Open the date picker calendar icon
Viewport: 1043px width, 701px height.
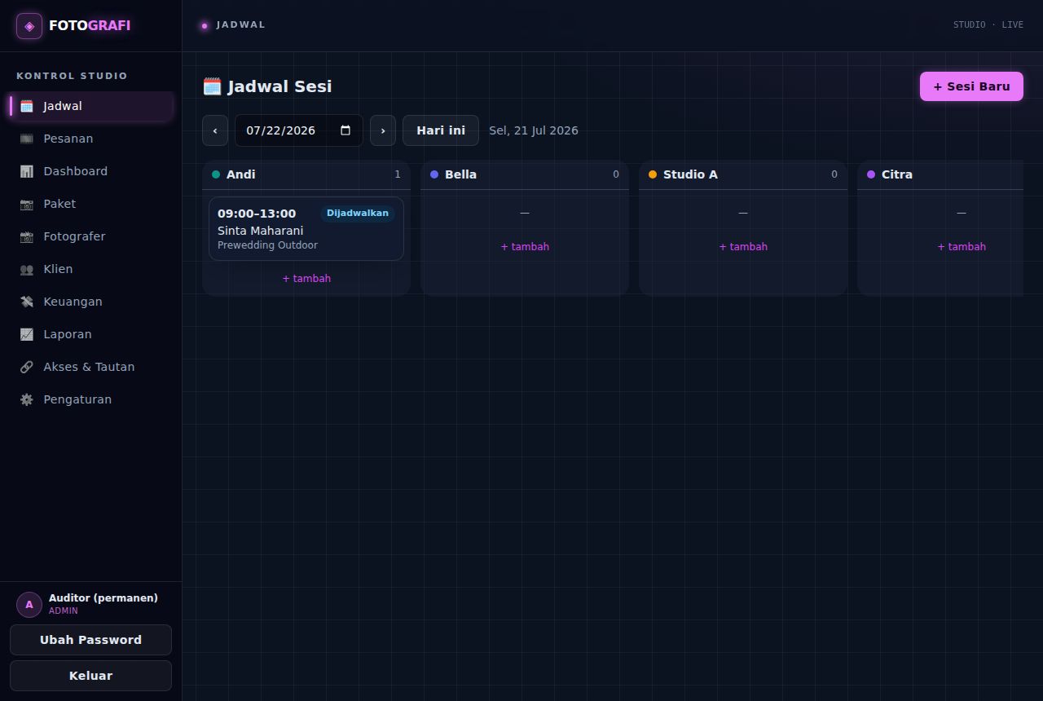(345, 130)
